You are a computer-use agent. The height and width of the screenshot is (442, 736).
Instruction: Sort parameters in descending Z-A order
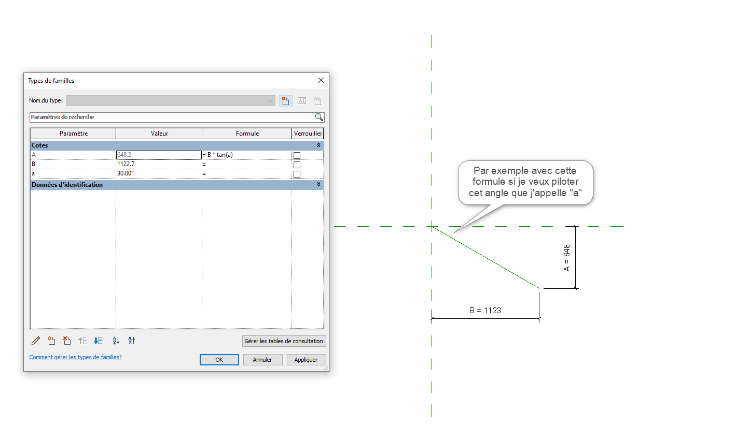click(131, 341)
